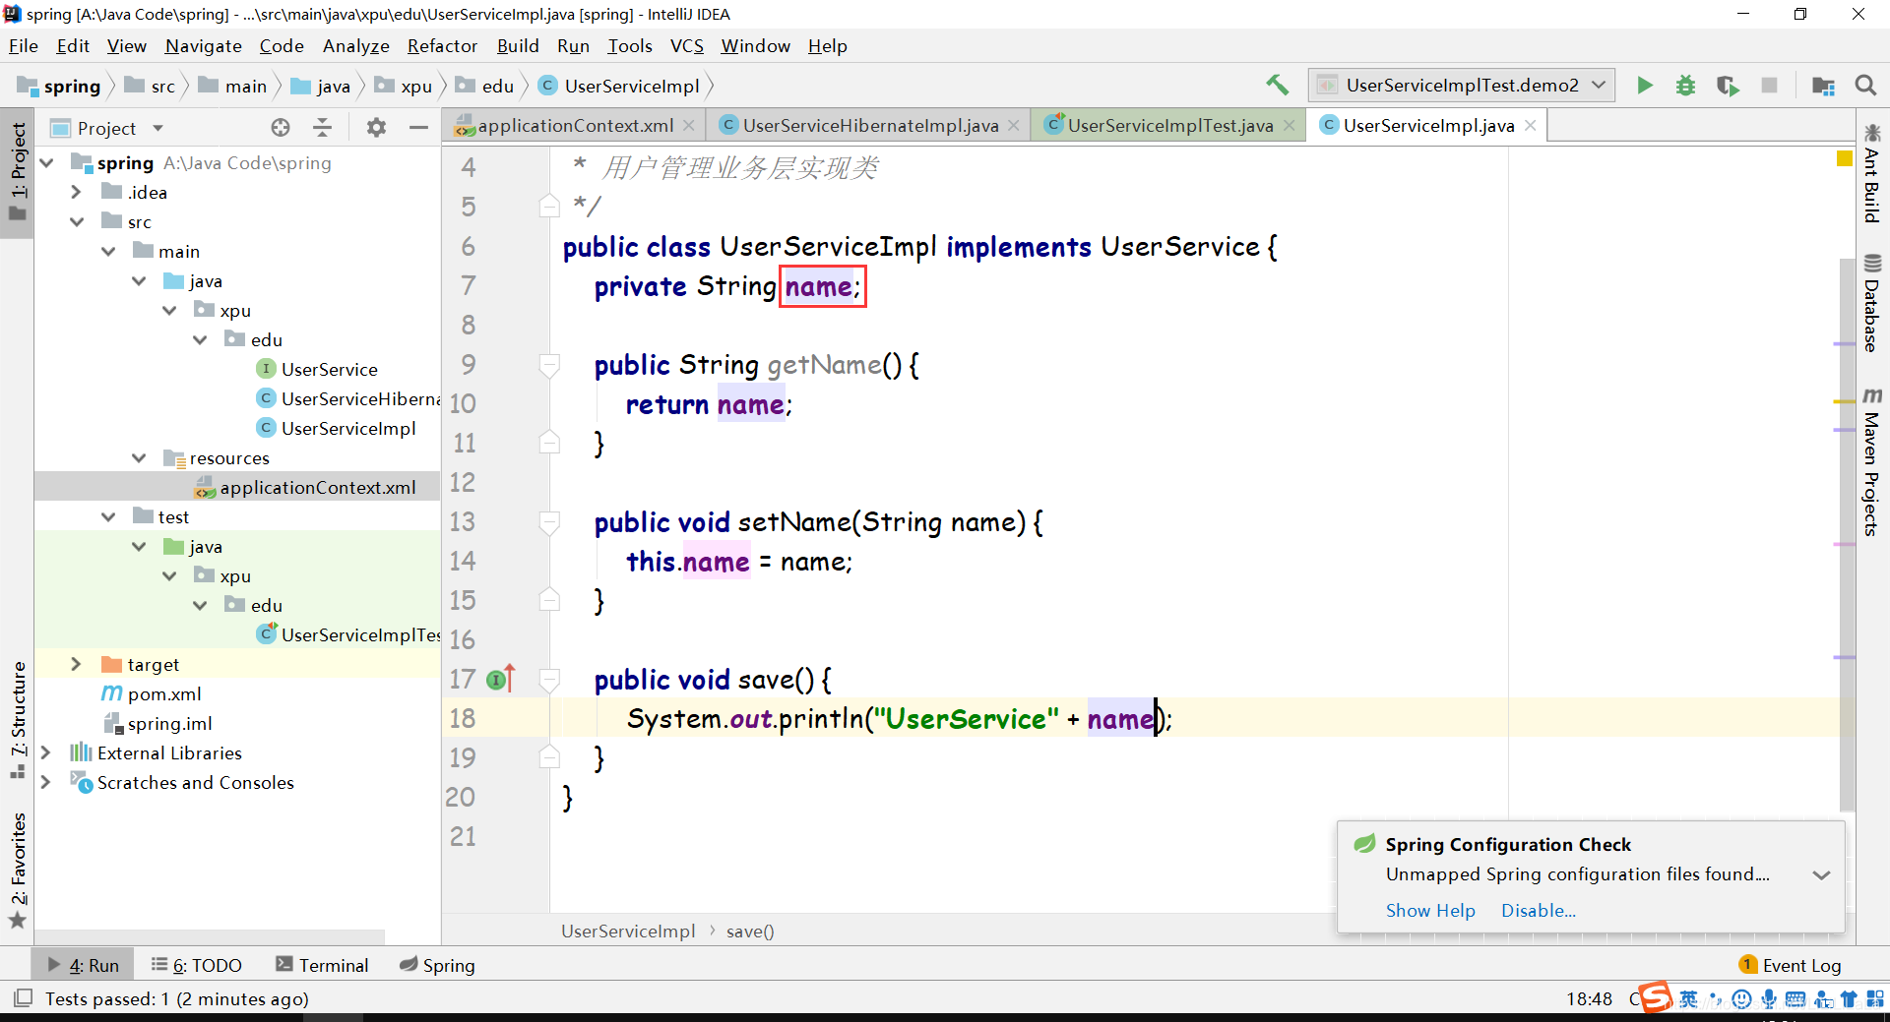
Task: Fold the setName method at line 13
Action: (x=549, y=522)
